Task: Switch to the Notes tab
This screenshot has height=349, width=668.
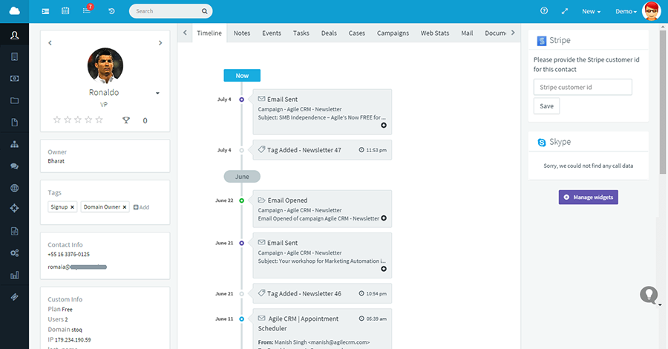Action: pos(241,33)
